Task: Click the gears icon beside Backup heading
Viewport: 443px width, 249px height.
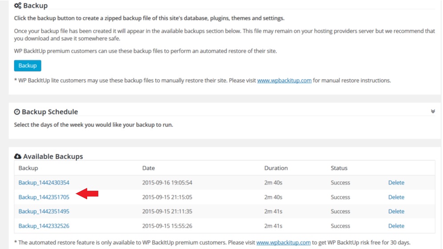Action: tap(17, 5)
